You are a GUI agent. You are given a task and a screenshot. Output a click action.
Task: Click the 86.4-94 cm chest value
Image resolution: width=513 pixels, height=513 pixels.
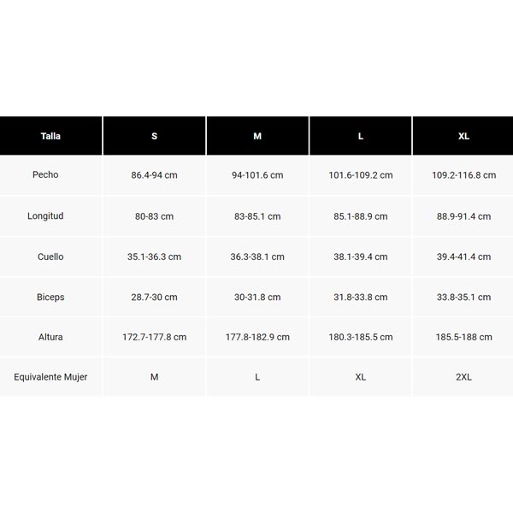[x=154, y=175]
